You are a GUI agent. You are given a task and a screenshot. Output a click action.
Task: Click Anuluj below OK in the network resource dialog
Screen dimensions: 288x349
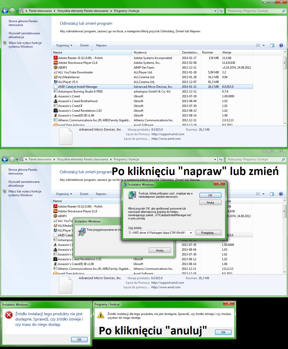tap(210, 202)
